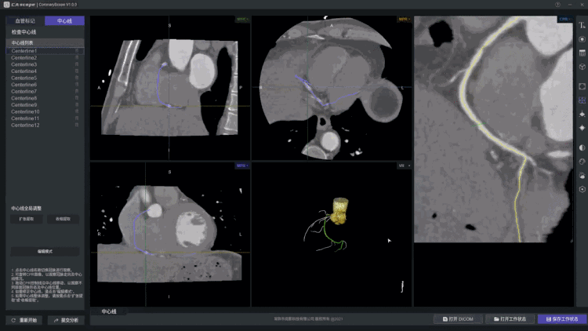The height and width of the screenshot is (331, 588).
Task: Click the diamond-shaped tool icon in right toolbar
Action: 582,114
